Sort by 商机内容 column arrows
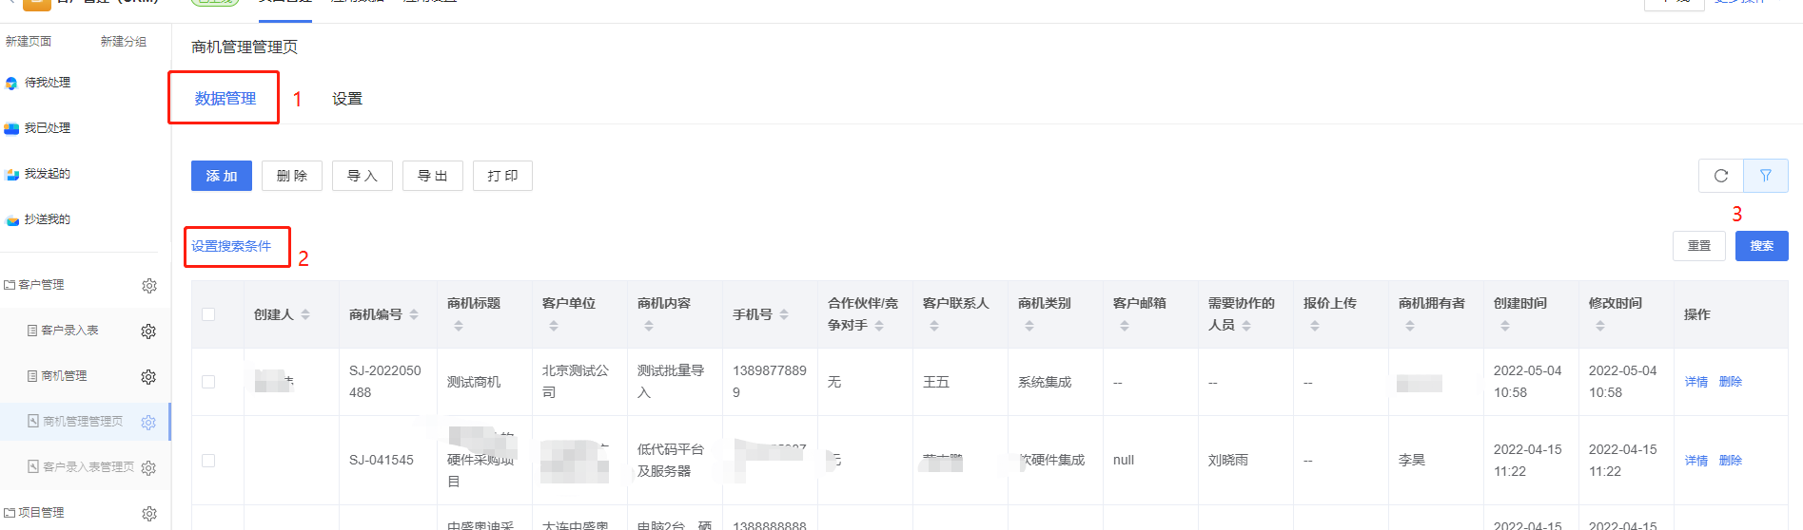 pyautogui.click(x=649, y=326)
